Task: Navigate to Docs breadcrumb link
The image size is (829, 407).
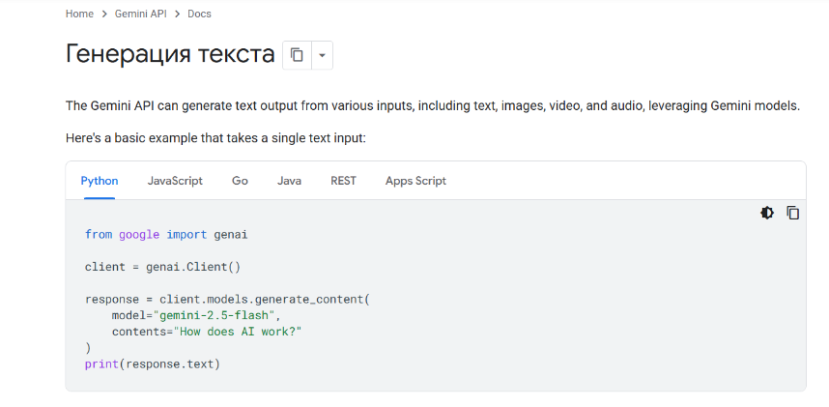Action: point(199,14)
